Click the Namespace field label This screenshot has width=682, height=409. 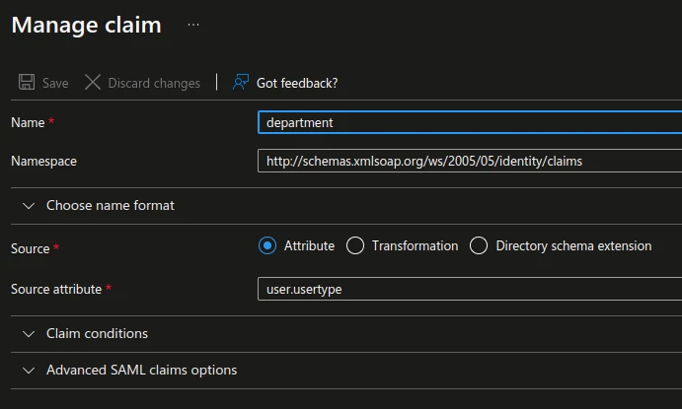coord(44,161)
